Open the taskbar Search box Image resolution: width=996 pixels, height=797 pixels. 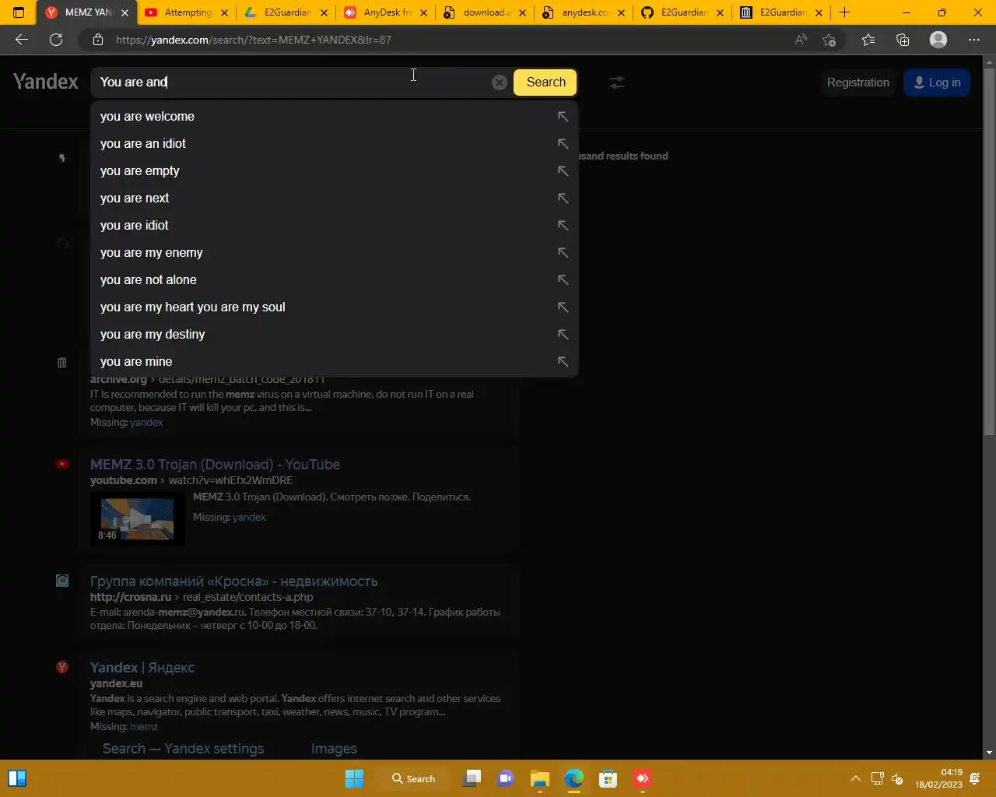[x=413, y=778]
